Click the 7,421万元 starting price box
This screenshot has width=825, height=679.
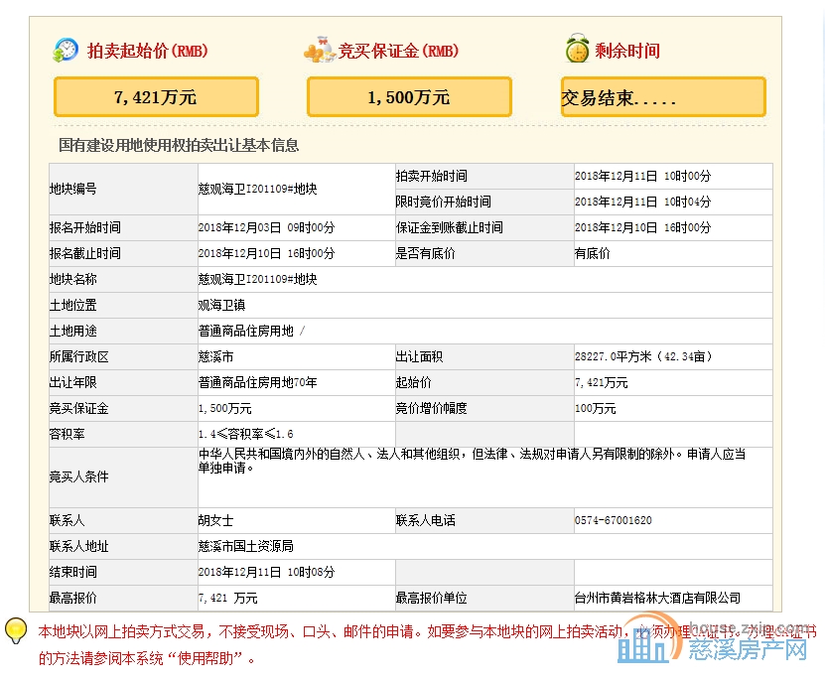click(x=156, y=97)
